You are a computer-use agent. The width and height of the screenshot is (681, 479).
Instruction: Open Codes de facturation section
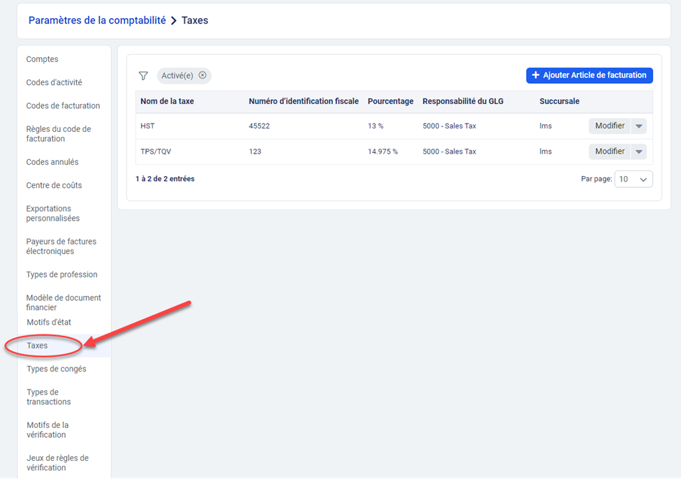63,106
